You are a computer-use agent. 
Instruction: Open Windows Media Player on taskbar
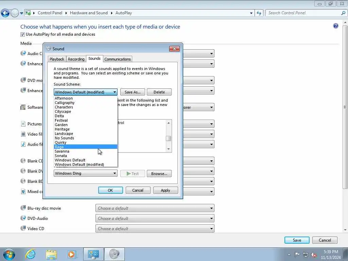(72, 254)
